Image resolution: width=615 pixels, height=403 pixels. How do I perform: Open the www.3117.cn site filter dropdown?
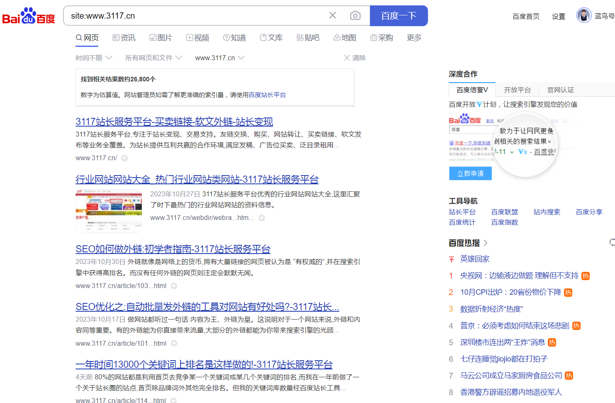[220, 58]
